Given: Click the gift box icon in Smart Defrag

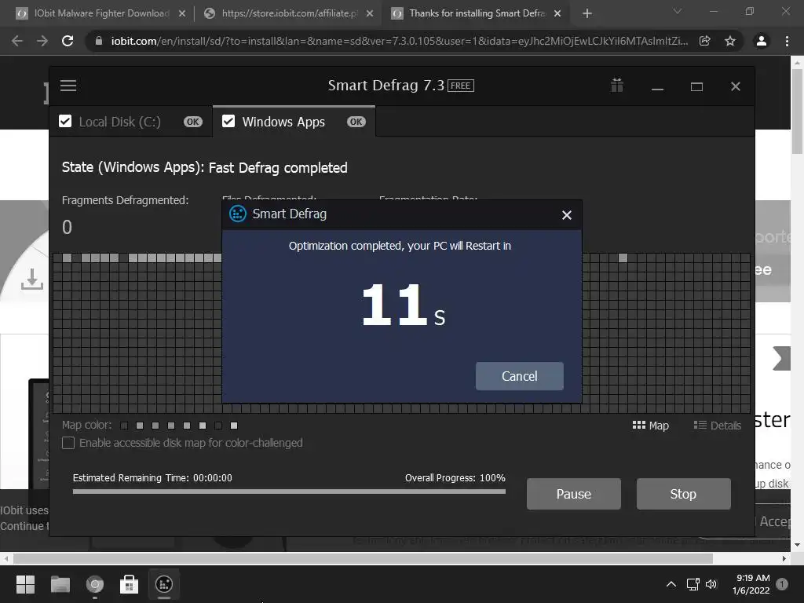Looking at the screenshot, I should tap(617, 85).
